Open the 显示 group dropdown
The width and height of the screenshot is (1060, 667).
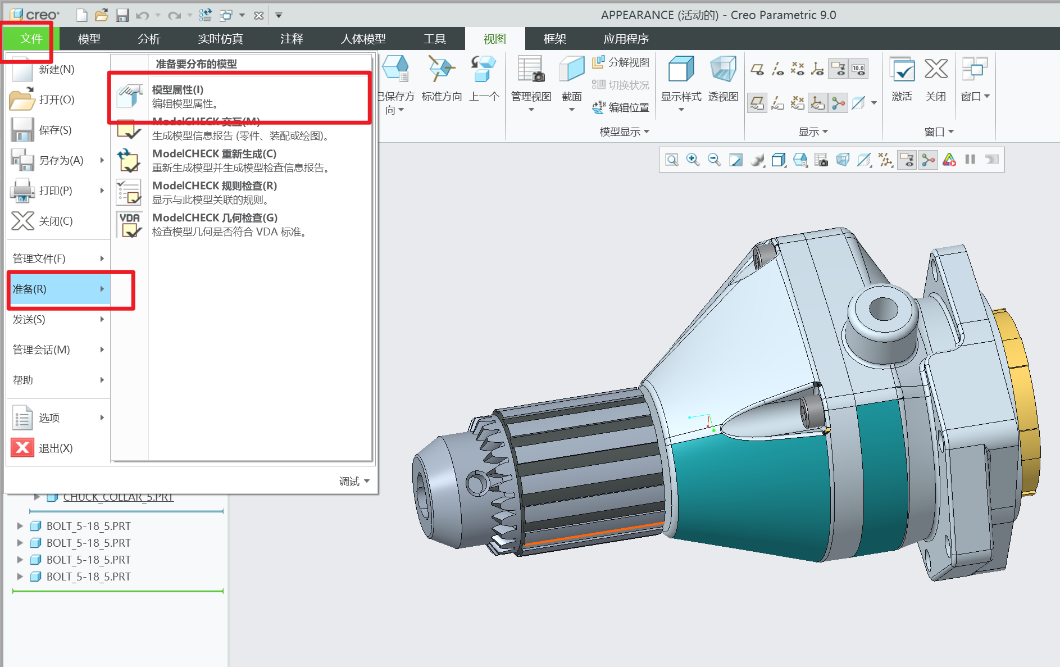click(813, 131)
